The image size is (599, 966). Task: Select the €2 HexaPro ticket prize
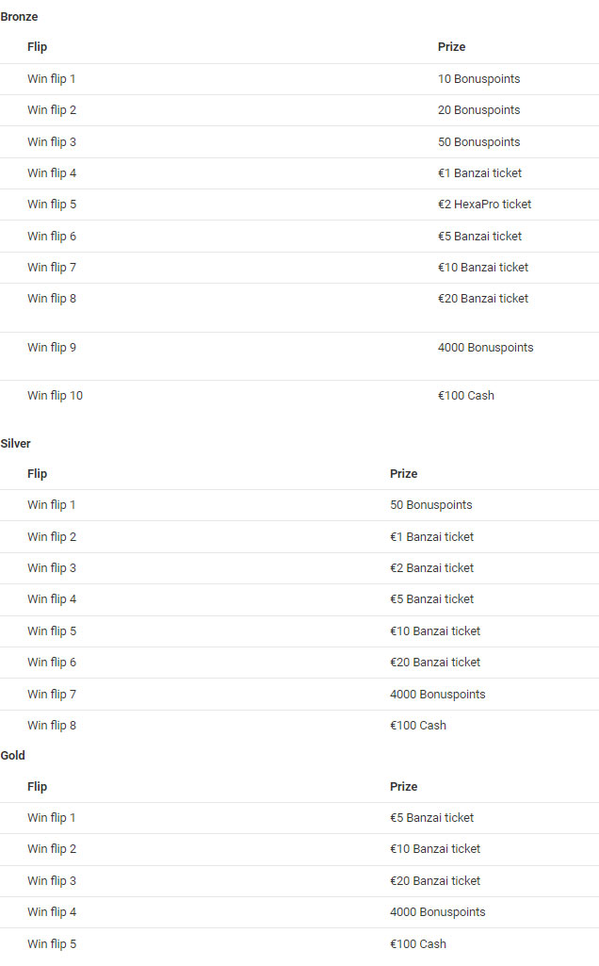pyautogui.click(x=484, y=205)
